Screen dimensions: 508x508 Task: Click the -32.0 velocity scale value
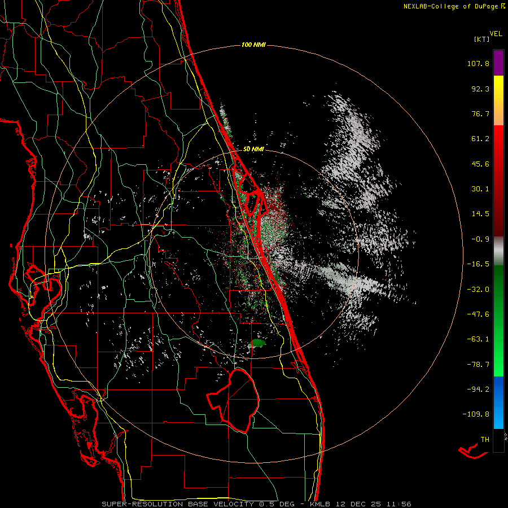(x=478, y=290)
